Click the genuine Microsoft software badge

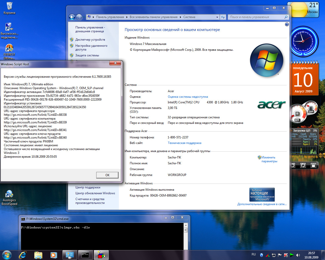(262, 194)
